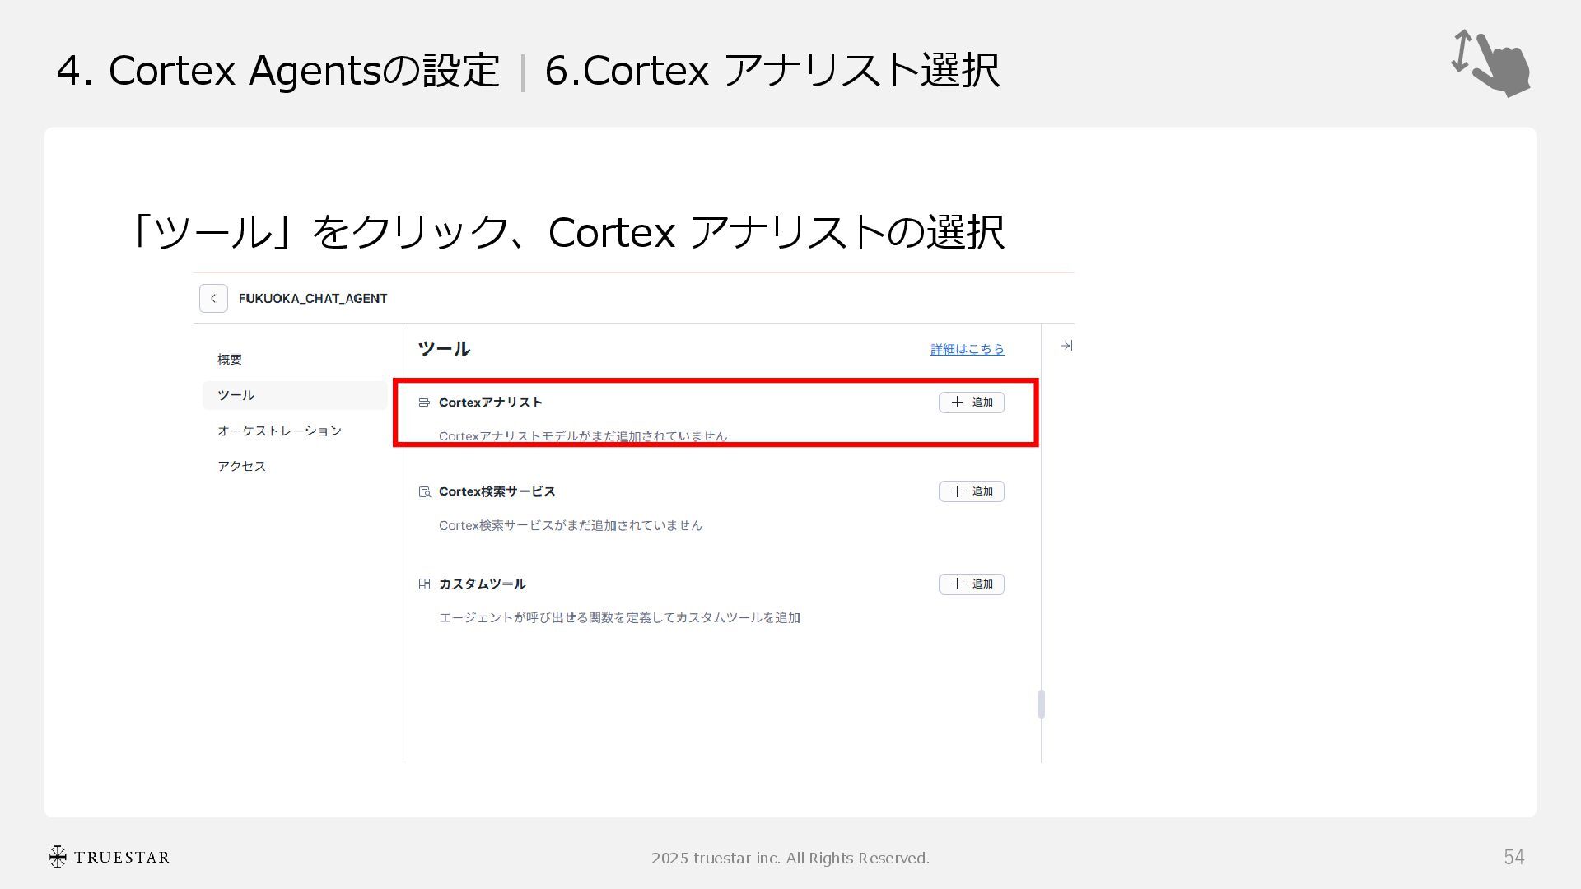The width and height of the screenshot is (1581, 889).
Task: Click plus icon in Cortexアナリスト 追加 button
Action: tap(957, 403)
